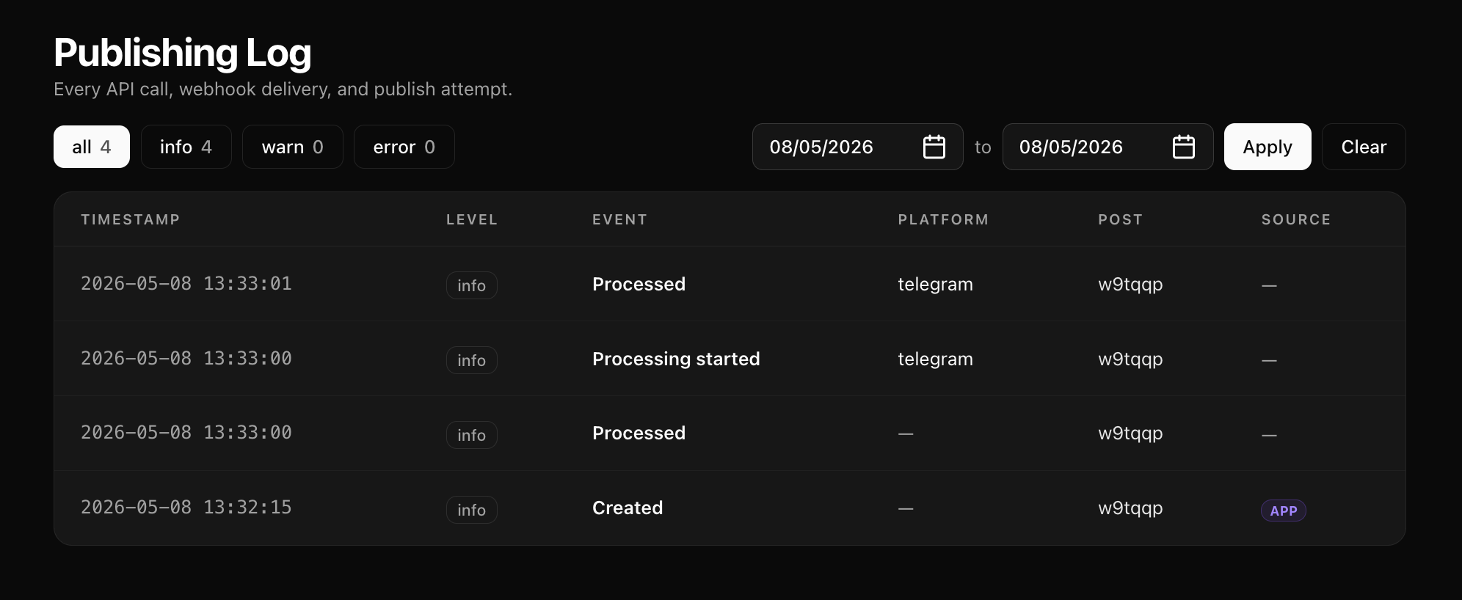Screen dimensions: 1462x600
Task: Apply the date range filter
Action: point(1268,147)
